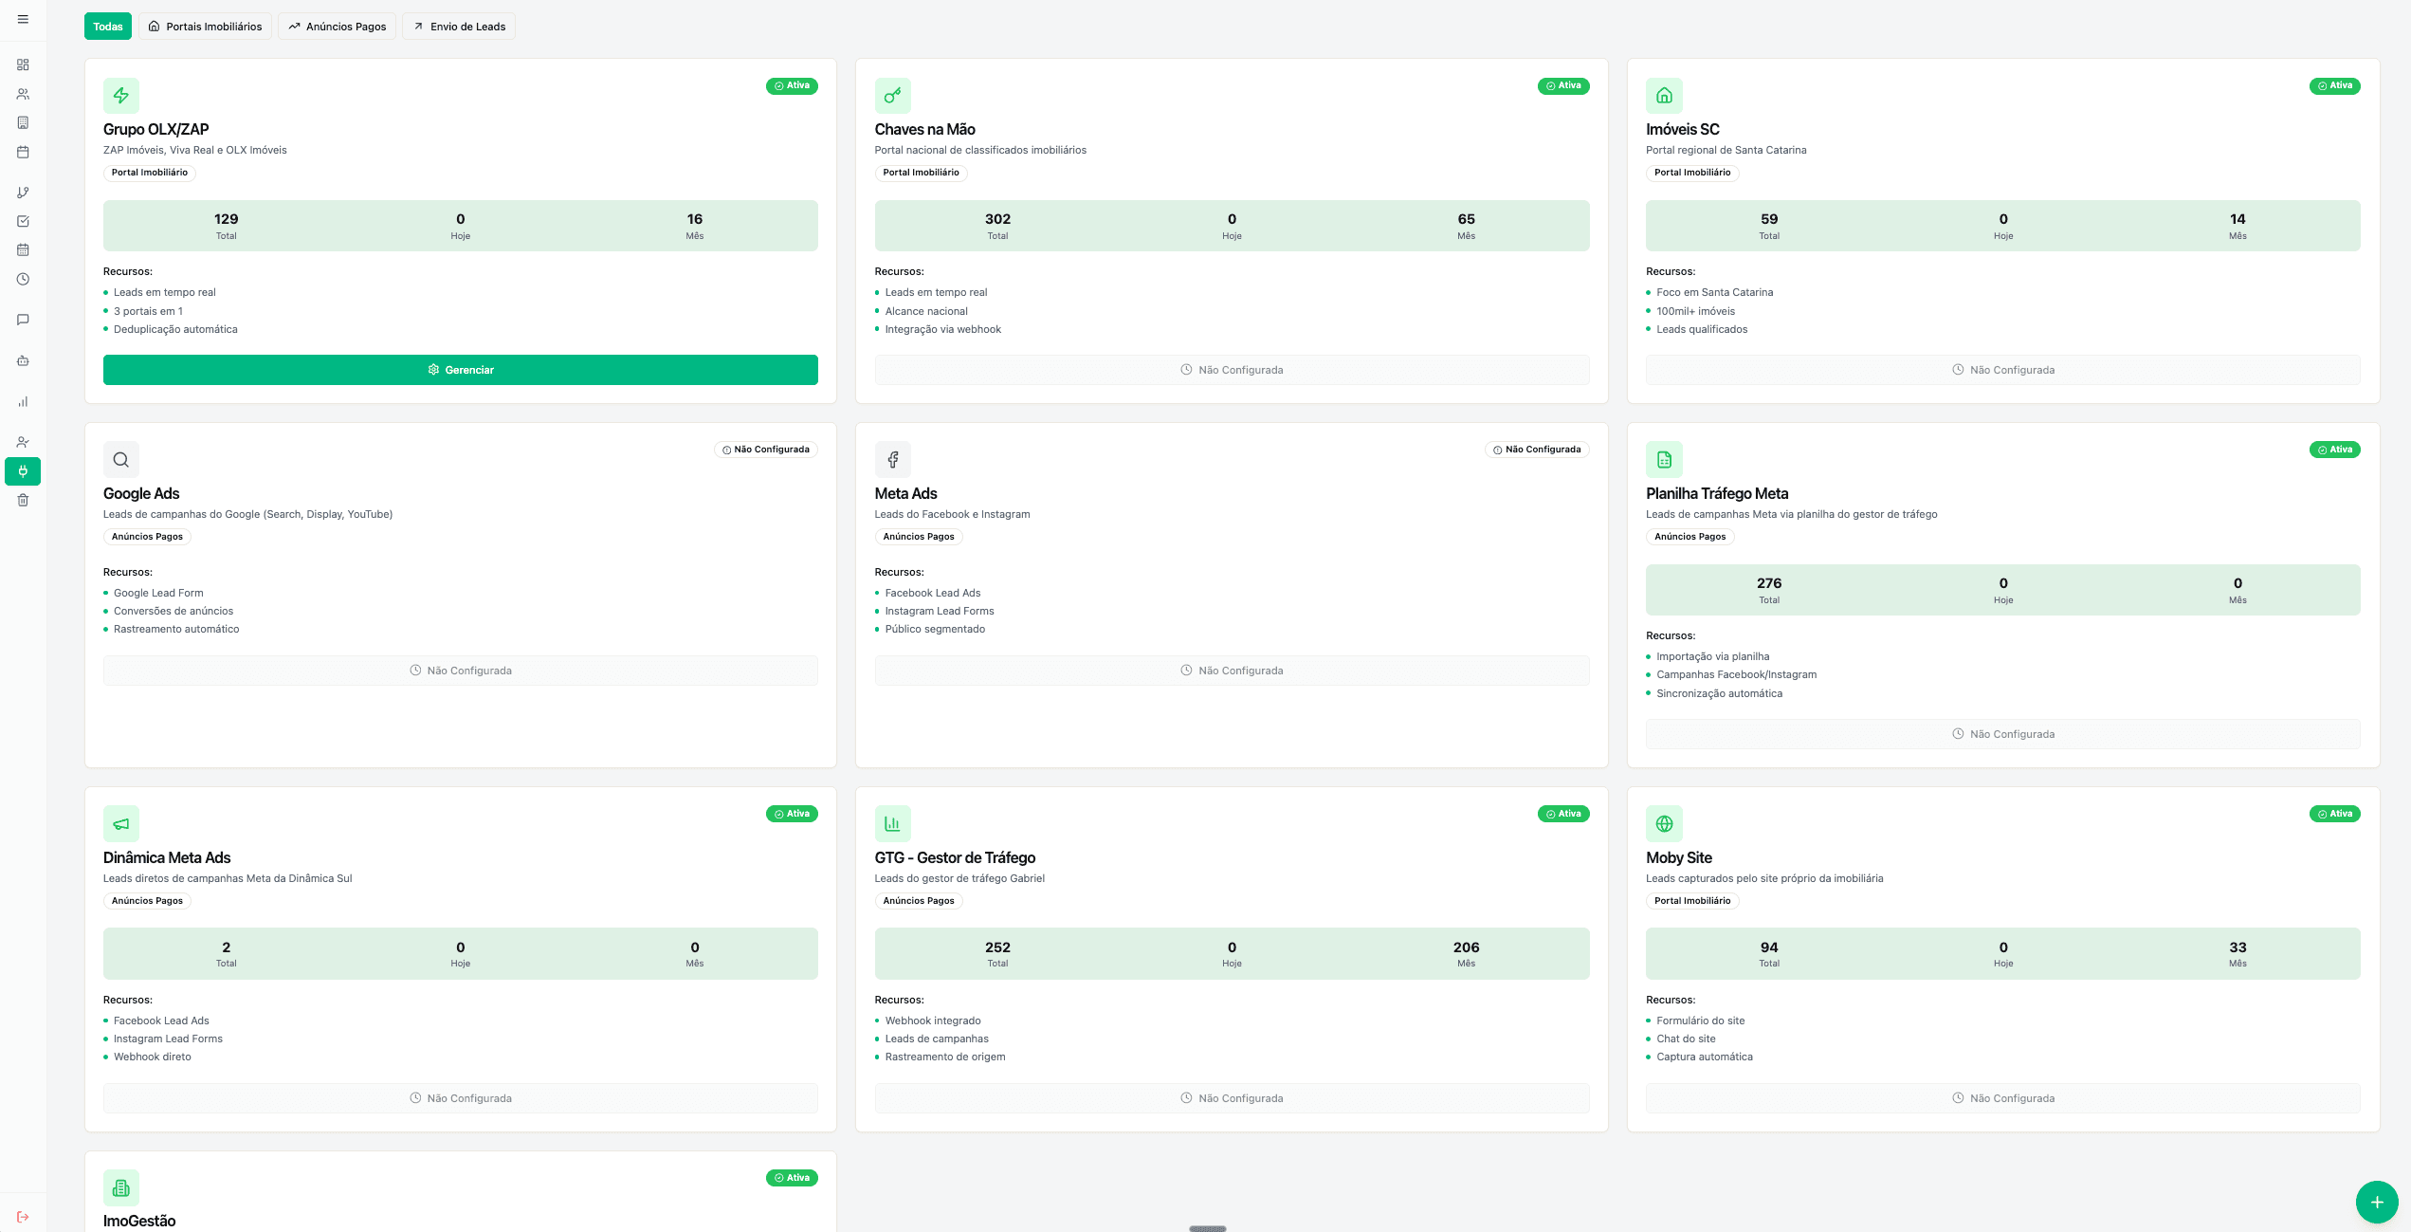Image resolution: width=2411 pixels, height=1232 pixels.
Task: Click Gerenciar button on Grupo OLX/ZAP
Action: click(x=460, y=370)
